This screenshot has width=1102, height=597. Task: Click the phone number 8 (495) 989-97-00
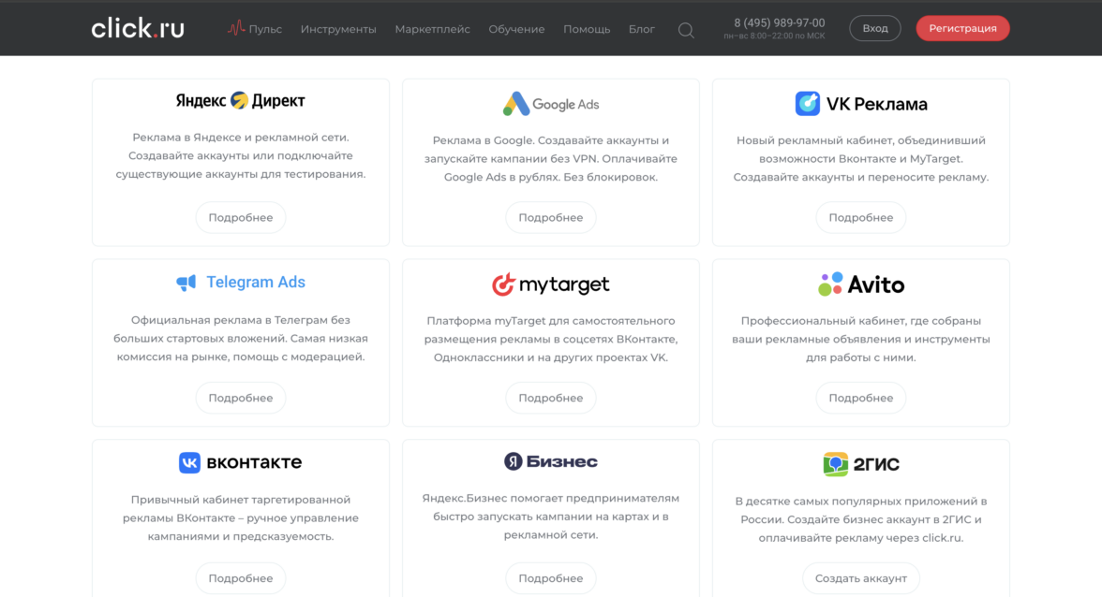pyautogui.click(x=780, y=23)
